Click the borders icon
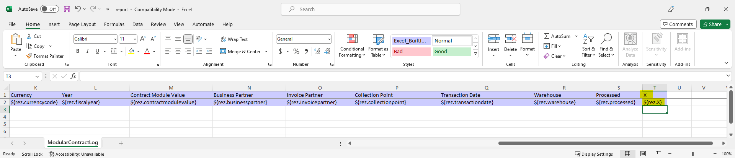The image size is (735, 158). (x=114, y=51)
